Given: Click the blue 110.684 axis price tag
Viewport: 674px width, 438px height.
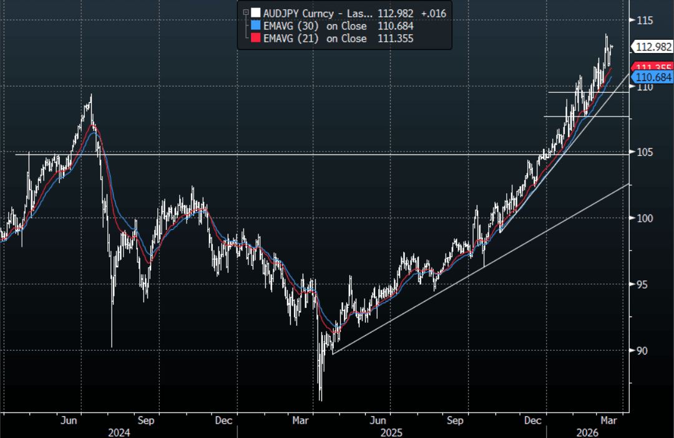Looking at the screenshot, I should tap(653, 77).
